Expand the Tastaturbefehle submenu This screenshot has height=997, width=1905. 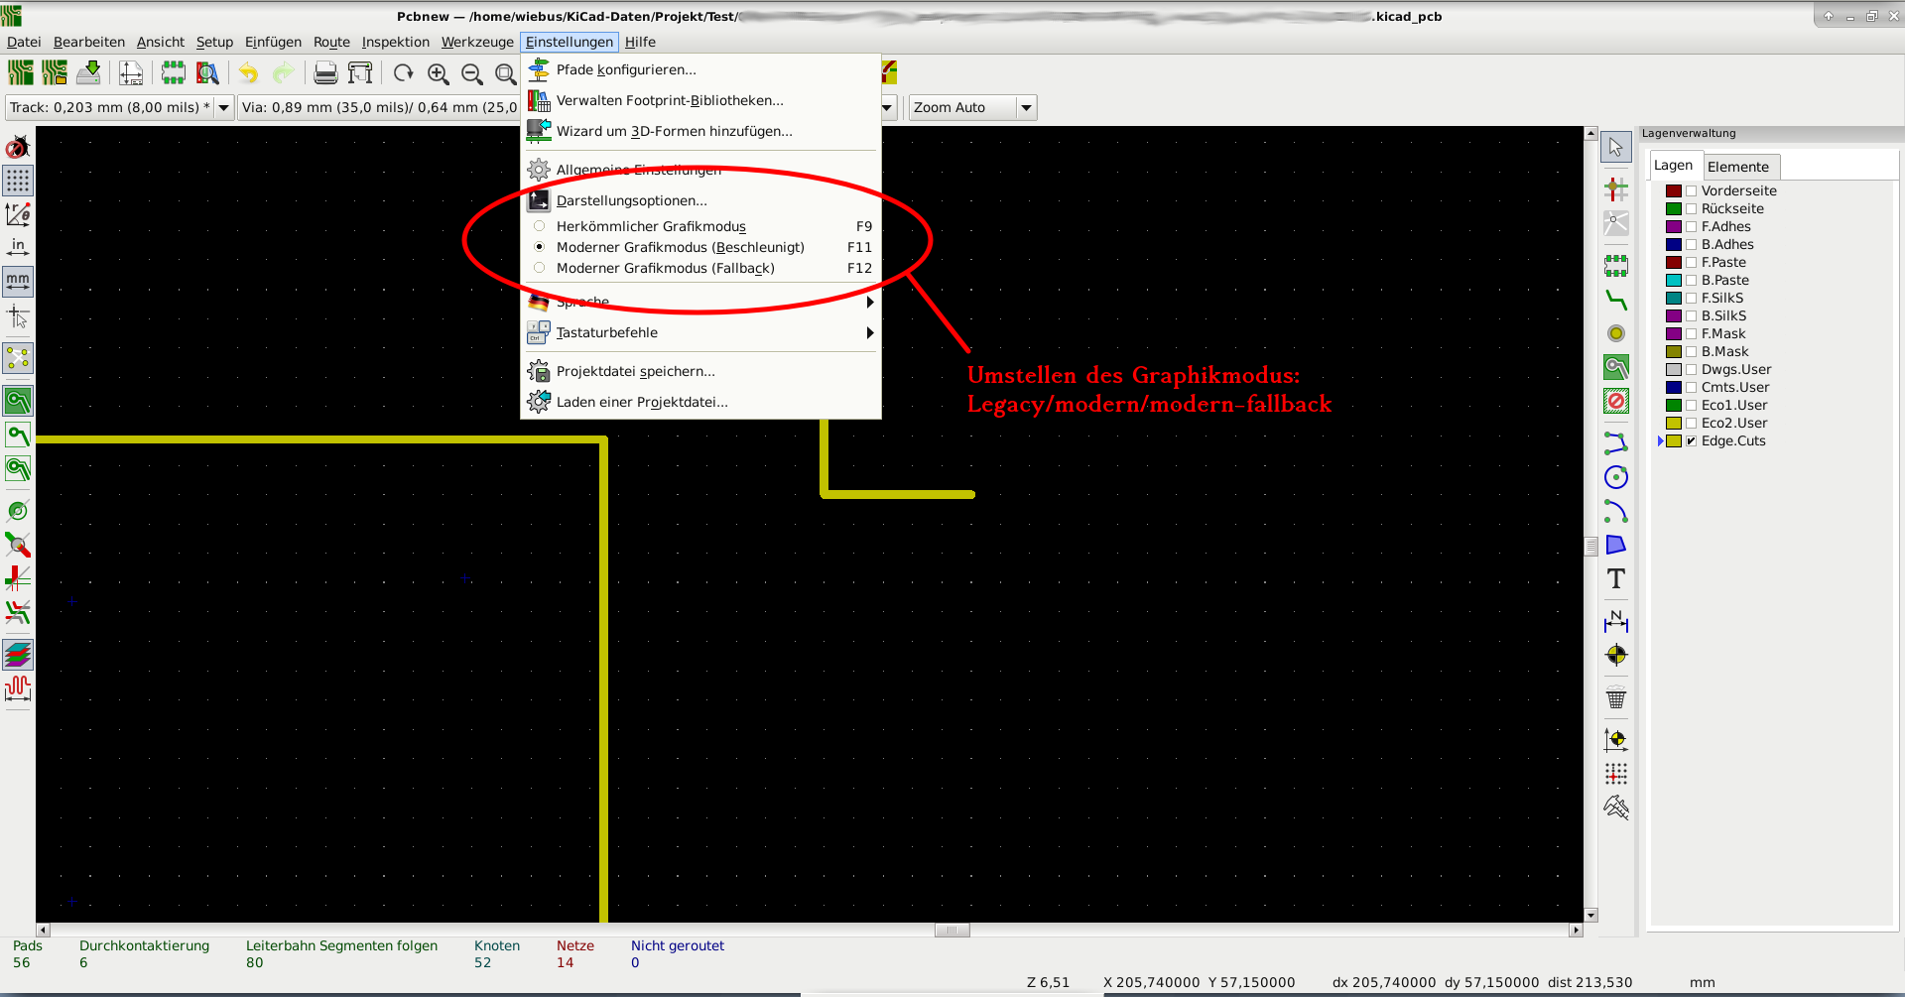click(x=700, y=332)
